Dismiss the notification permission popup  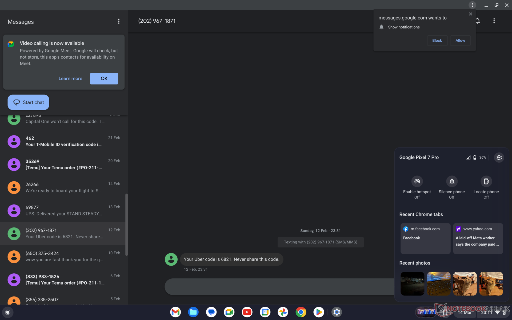[470, 14]
